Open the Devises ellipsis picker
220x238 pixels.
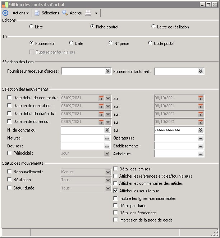point(107,146)
